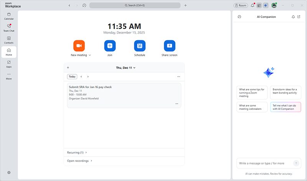Switch to the Calendar tab in sidebar

[x=9, y=16]
